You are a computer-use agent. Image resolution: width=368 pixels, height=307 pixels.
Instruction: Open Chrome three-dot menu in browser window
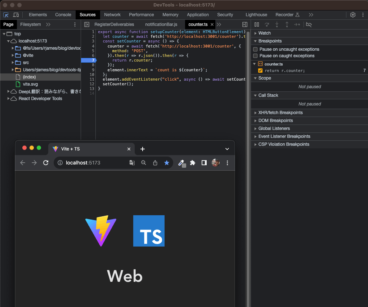pyautogui.click(x=227, y=163)
